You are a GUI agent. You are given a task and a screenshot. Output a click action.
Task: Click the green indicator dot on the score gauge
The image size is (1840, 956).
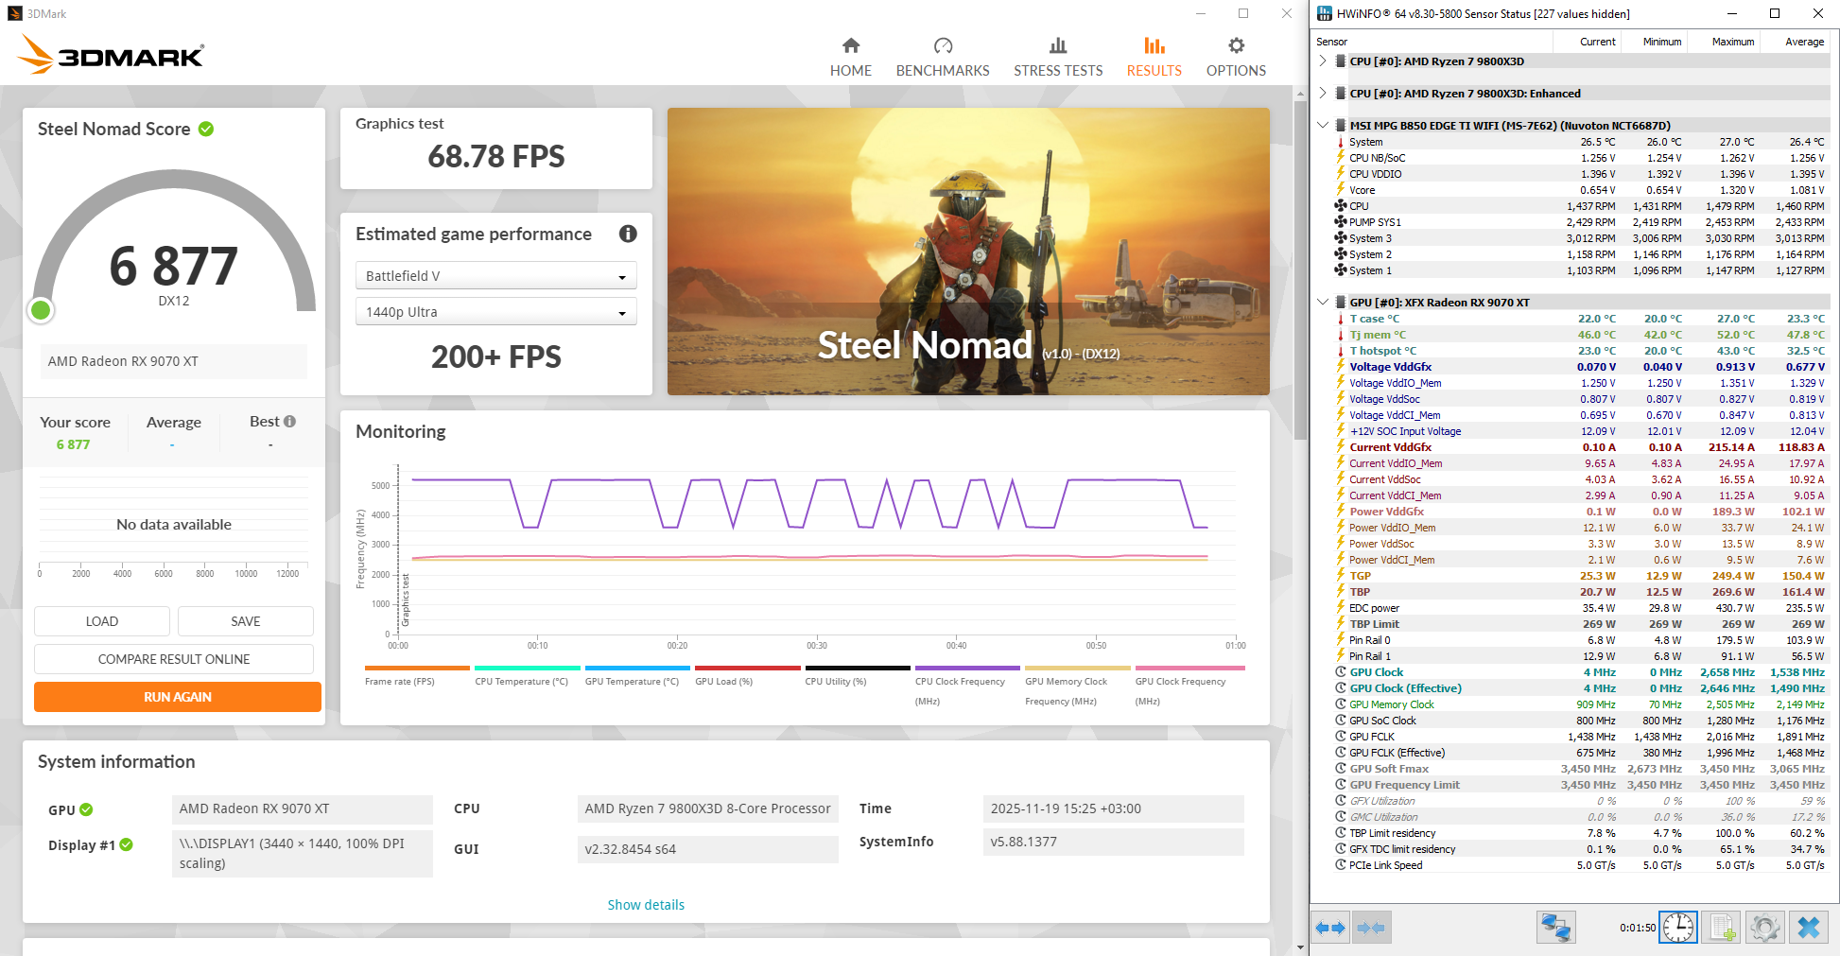[x=41, y=310]
